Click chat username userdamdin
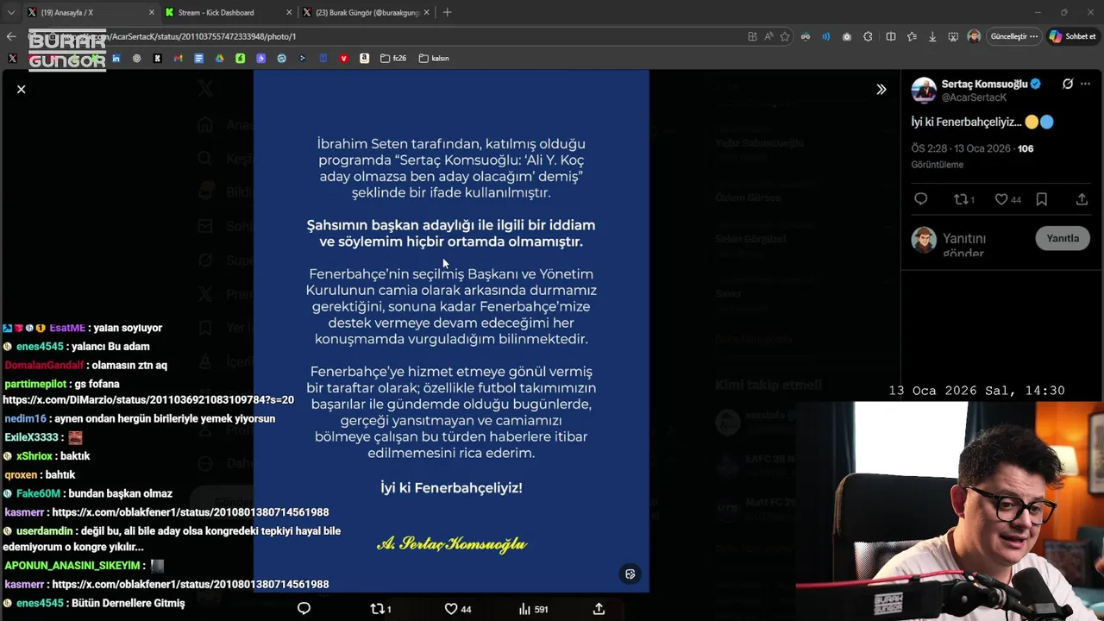The width and height of the screenshot is (1104, 621). click(43, 531)
